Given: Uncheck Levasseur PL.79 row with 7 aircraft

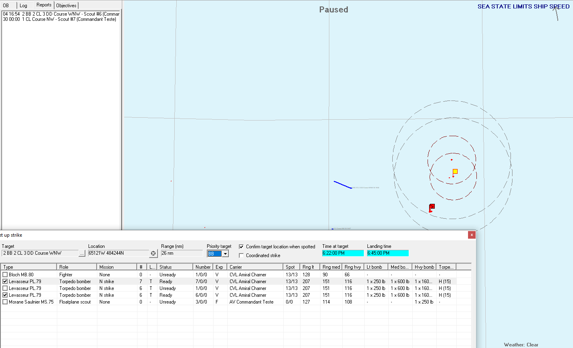Looking at the screenshot, I should pyautogui.click(x=5, y=282).
